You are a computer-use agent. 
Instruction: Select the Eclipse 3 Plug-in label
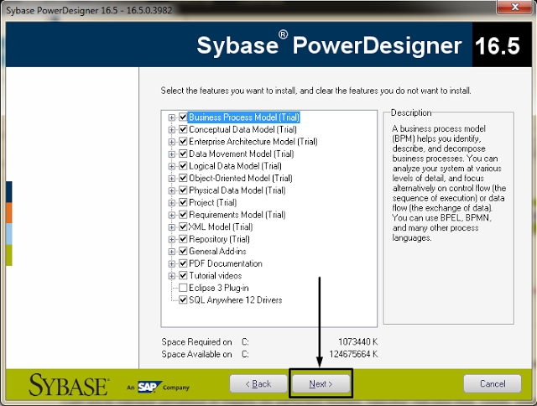pos(219,288)
